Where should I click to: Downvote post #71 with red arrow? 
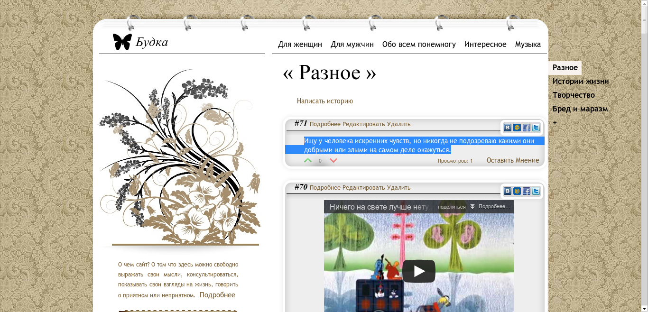(333, 161)
